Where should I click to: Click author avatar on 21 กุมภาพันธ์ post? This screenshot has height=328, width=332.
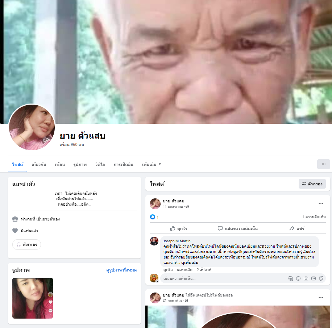coord(155,298)
